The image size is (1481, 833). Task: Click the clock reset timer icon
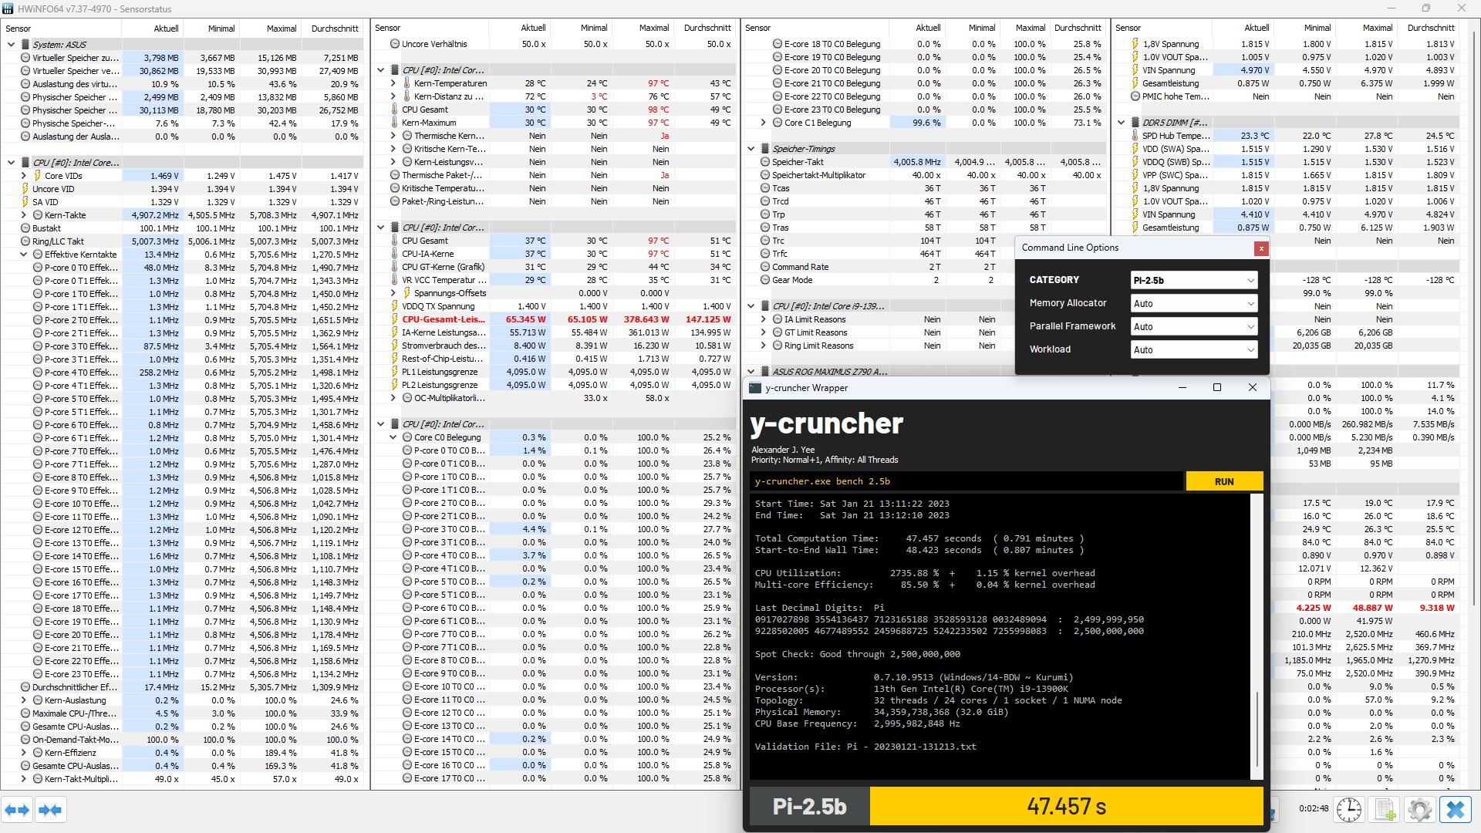(x=1348, y=810)
